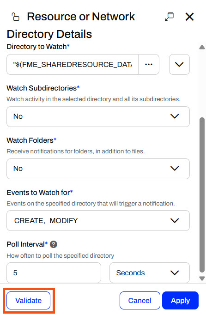Click the vertical scrollbar thumb
Screen dimensions: 206x315
[202, 195]
